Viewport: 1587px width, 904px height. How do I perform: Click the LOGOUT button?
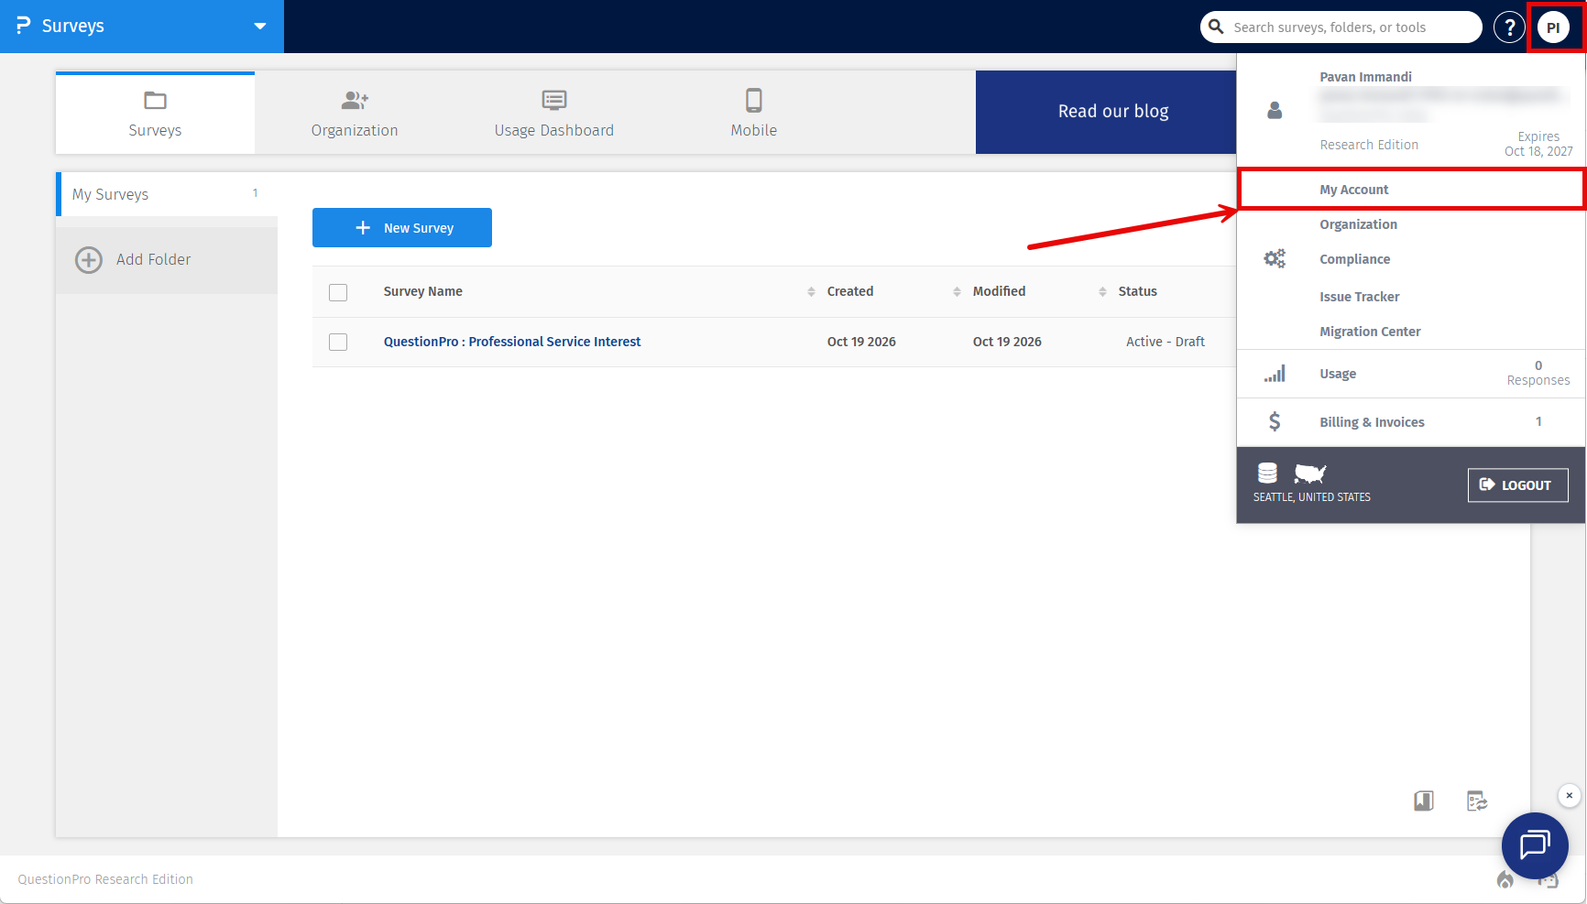[1517, 485]
